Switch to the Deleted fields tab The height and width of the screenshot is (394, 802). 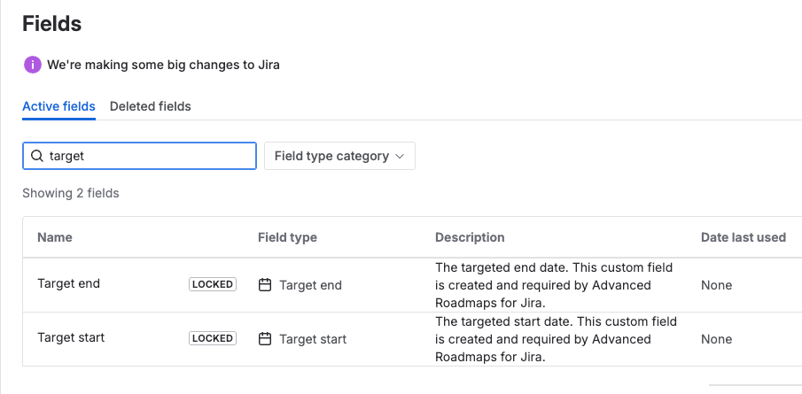tap(151, 106)
